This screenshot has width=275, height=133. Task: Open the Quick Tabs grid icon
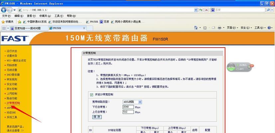4,28
